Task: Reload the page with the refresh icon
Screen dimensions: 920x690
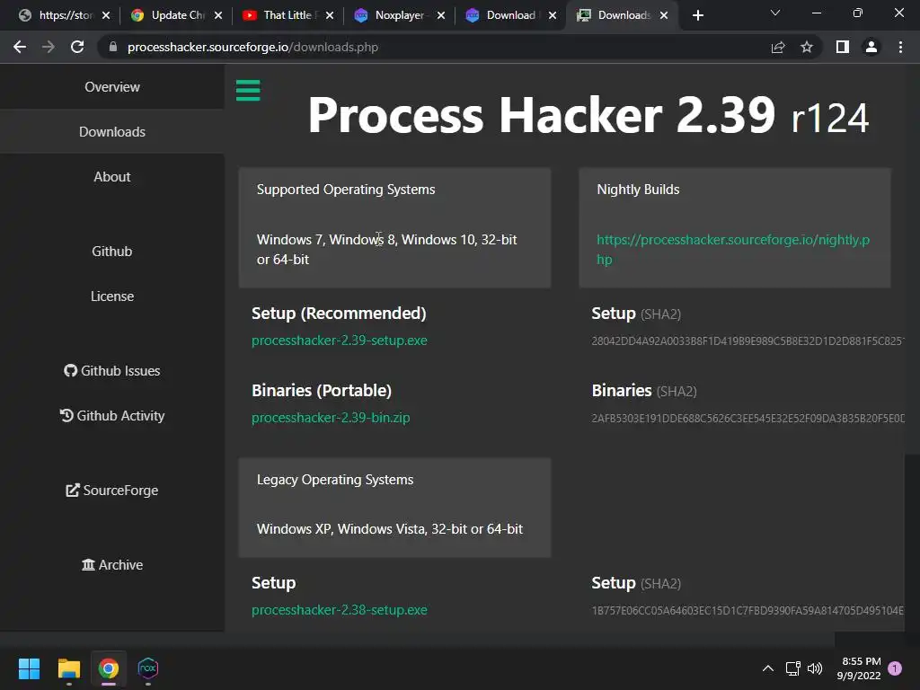Action: [77, 47]
